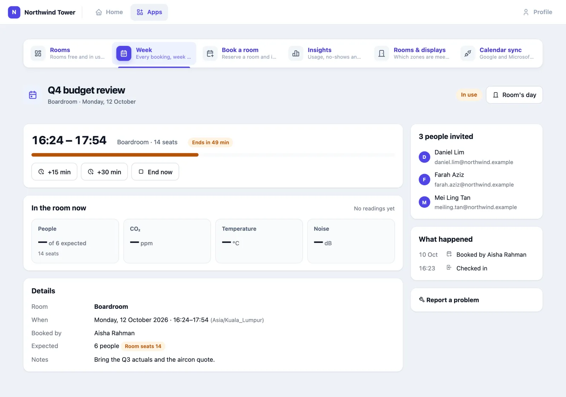Click Report a problem
566x397 pixels.
tap(477, 300)
